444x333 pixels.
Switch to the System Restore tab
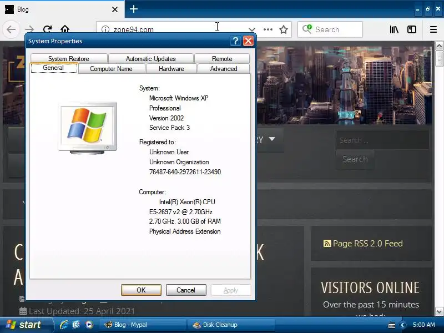[69, 59]
